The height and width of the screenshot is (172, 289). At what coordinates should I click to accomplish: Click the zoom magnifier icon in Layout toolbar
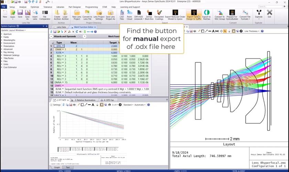coord(225,31)
